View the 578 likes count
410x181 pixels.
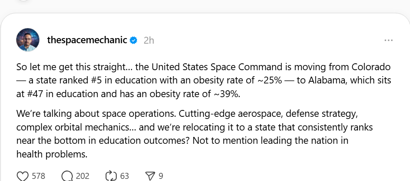(38, 176)
